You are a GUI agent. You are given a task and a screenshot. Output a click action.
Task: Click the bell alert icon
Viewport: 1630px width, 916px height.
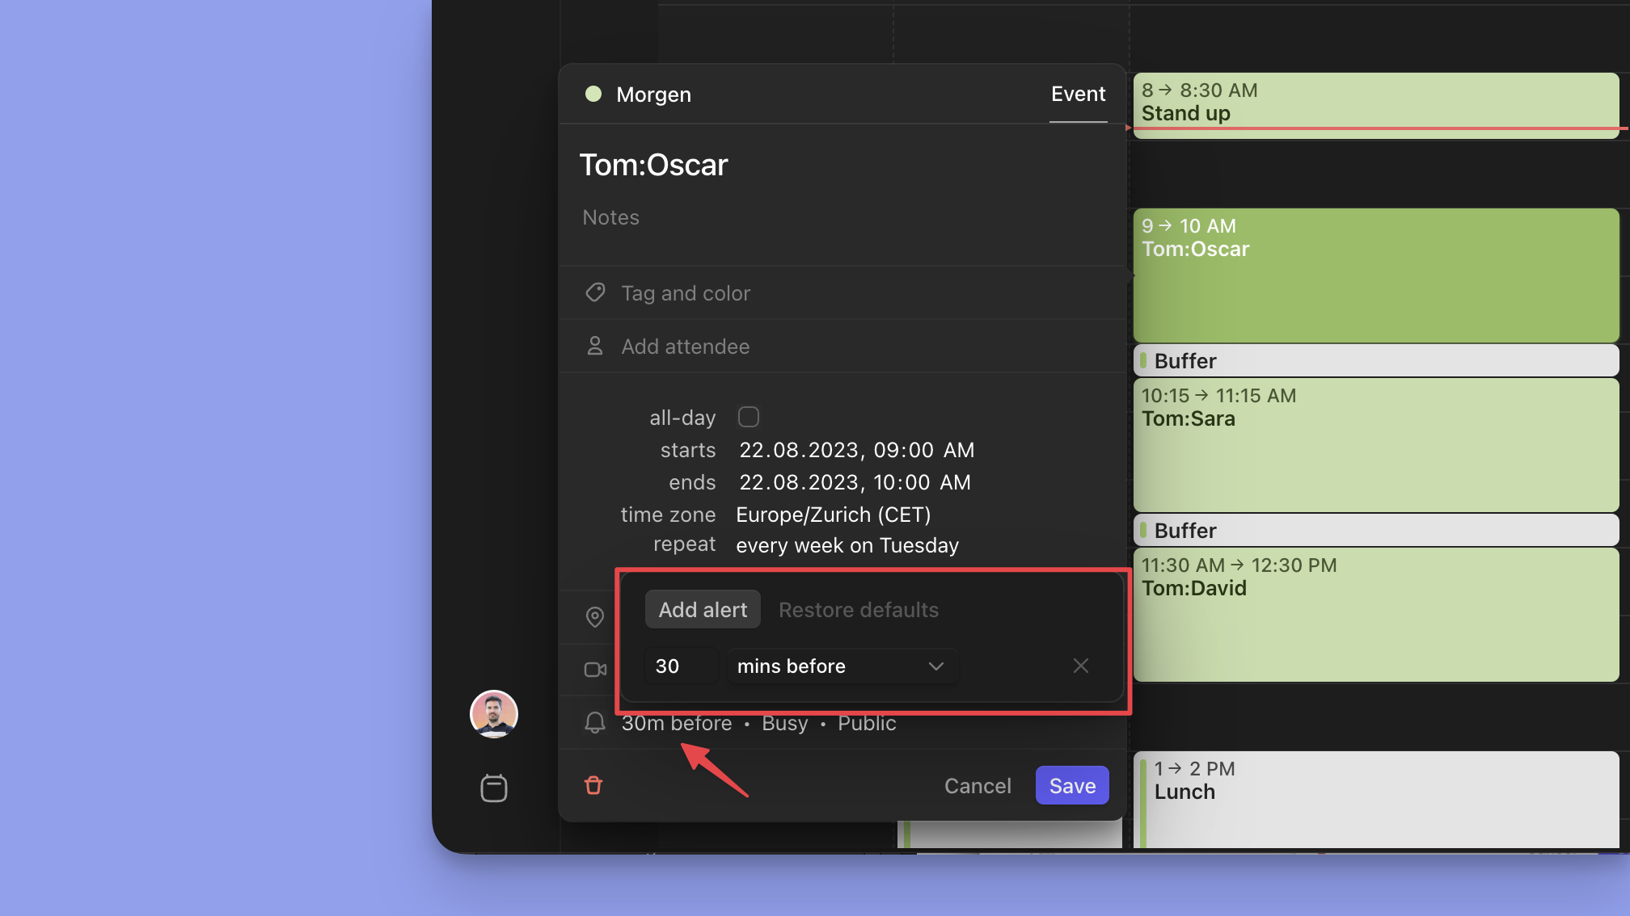[595, 723]
